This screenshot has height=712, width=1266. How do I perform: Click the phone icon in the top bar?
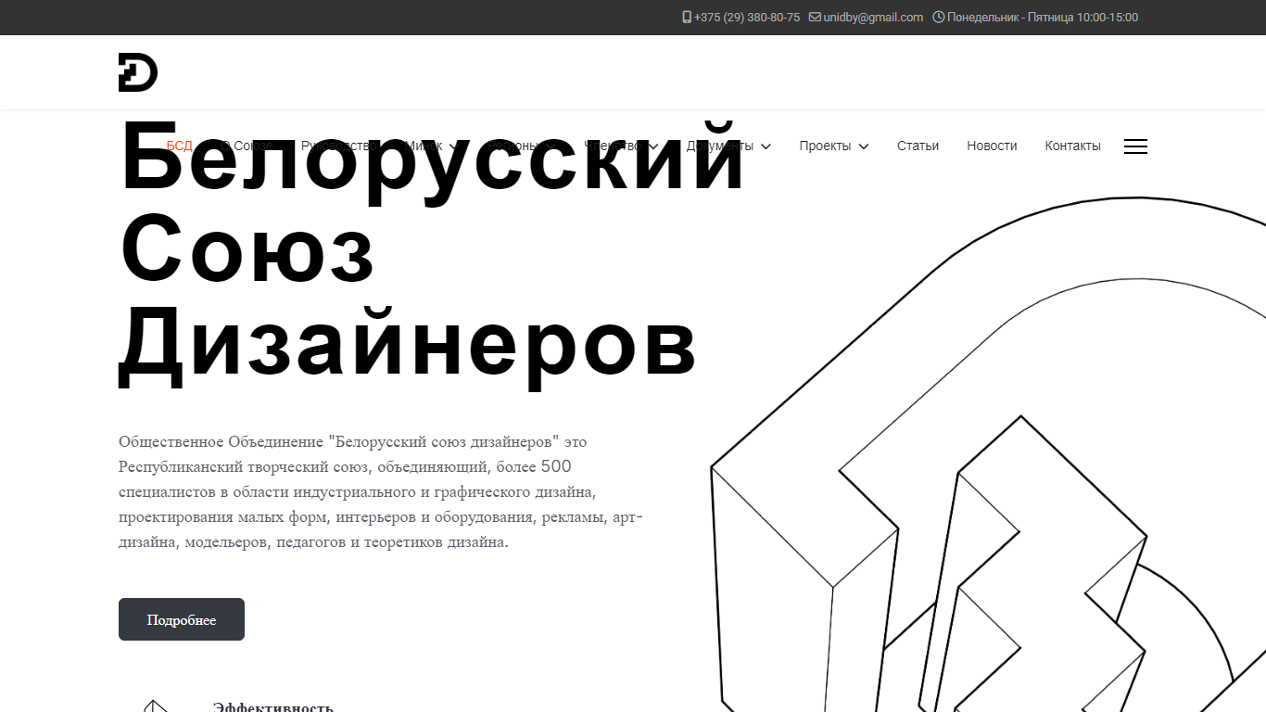687,17
